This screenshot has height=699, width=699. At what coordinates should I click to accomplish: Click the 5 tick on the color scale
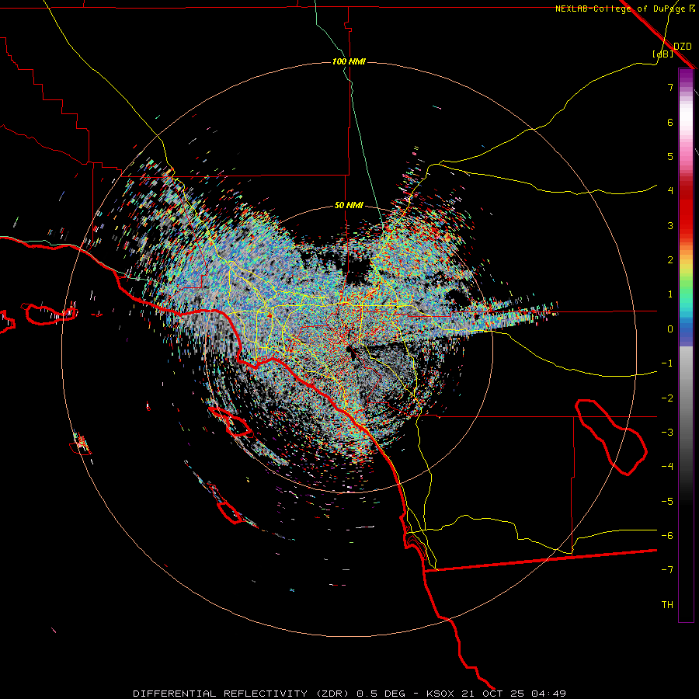click(x=670, y=156)
